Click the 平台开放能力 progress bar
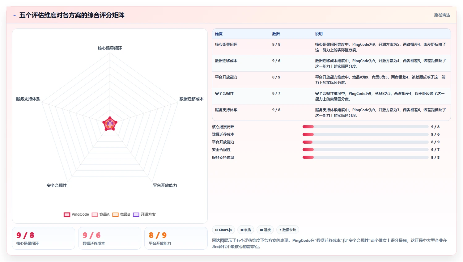This screenshot has height=262, width=463. (366, 142)
